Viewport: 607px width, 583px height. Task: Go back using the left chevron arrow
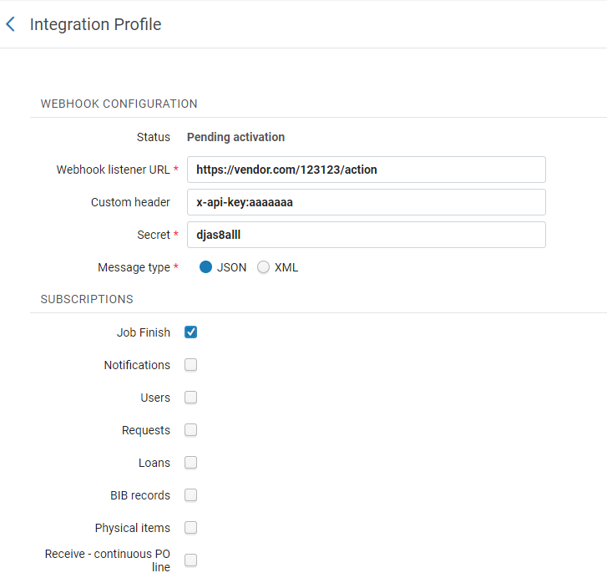(x=11, y=24)
